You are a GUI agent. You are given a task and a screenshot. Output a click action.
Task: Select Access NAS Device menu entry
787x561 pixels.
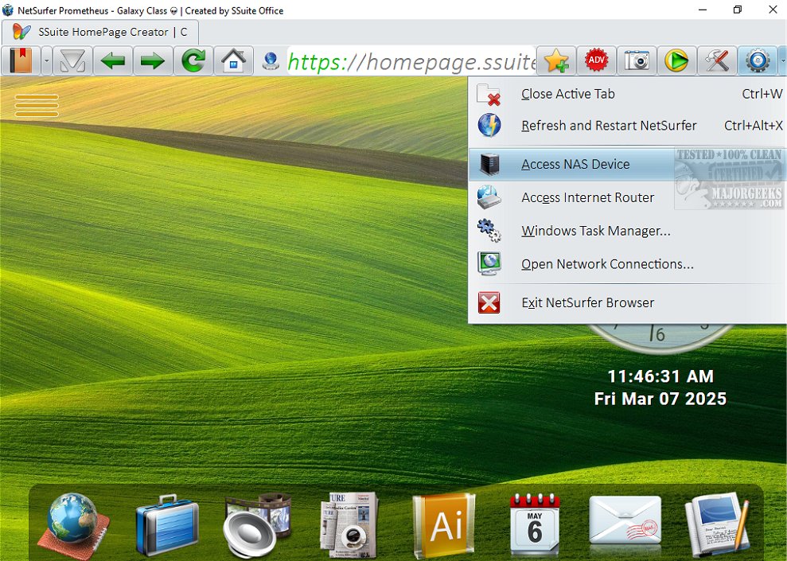[x=627, y=164]
